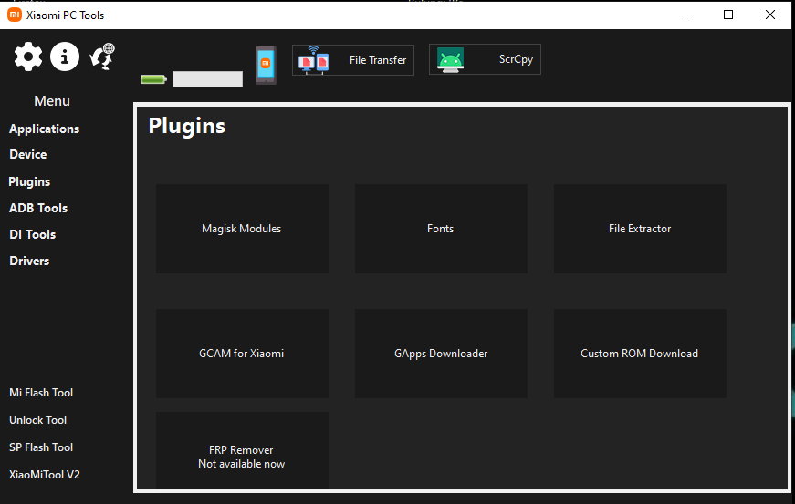The width and height of the screenshot is (795, 504).
Task: Close the Xiaomi PC Tools window
Action: click(769, 15)
